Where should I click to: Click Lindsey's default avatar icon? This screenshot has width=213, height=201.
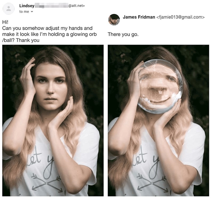(8, 9)
